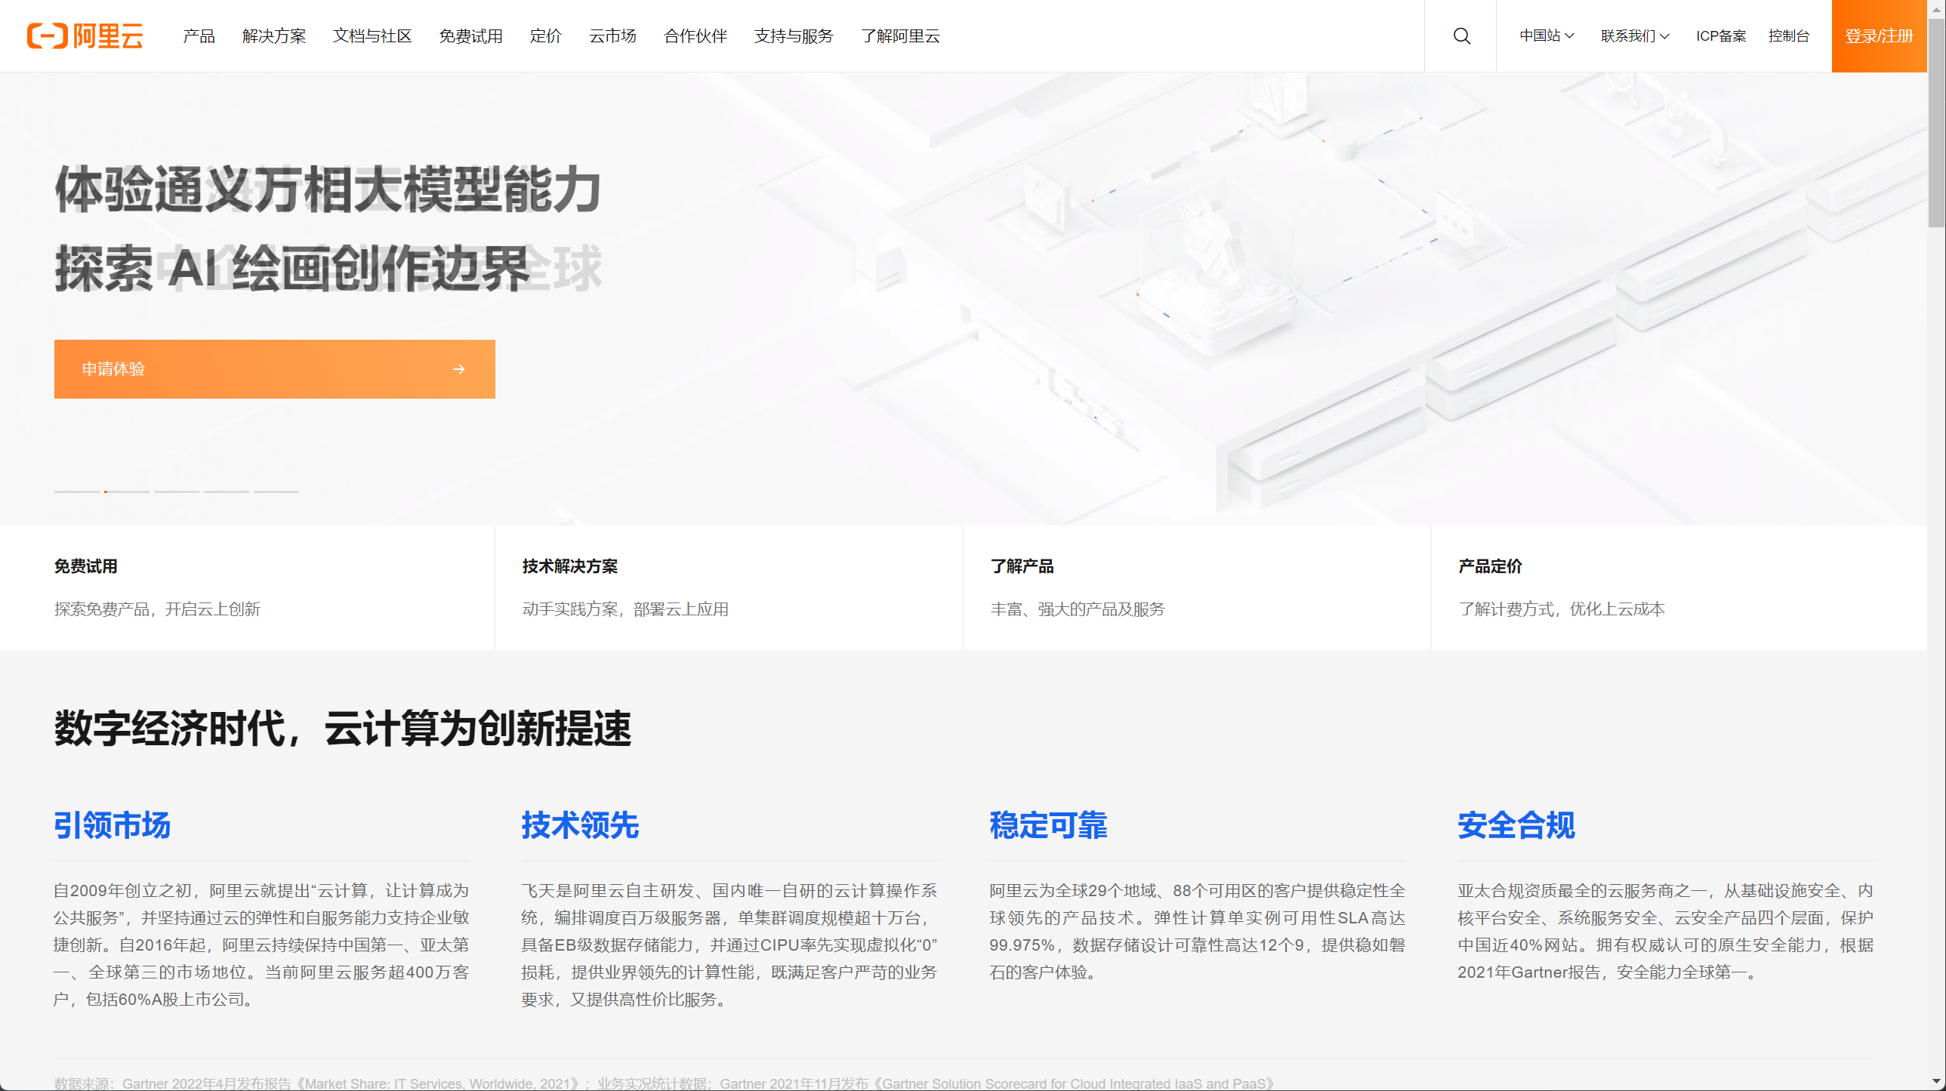Open the 了解阿里云 menu
The image size is (1946, 1091).
point(899,35)
